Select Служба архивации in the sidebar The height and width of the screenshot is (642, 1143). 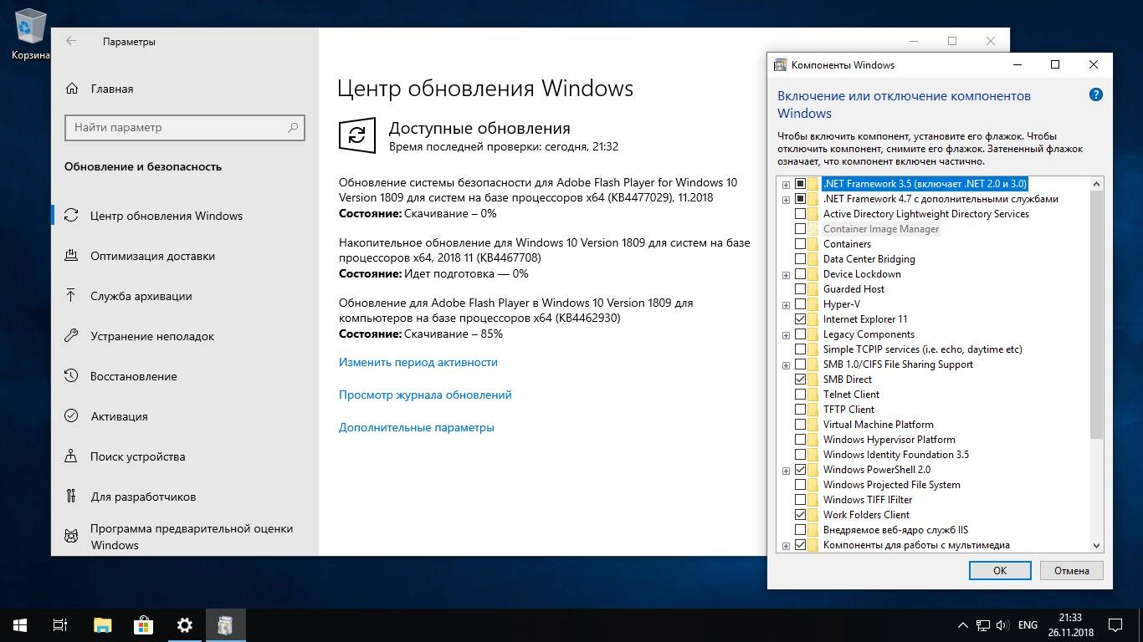pos(141,296)
